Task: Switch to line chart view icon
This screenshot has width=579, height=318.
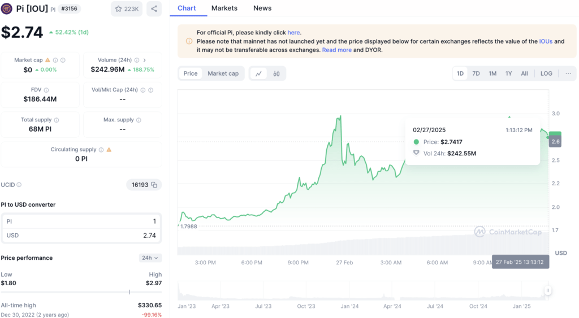Action: click(258, 73)
